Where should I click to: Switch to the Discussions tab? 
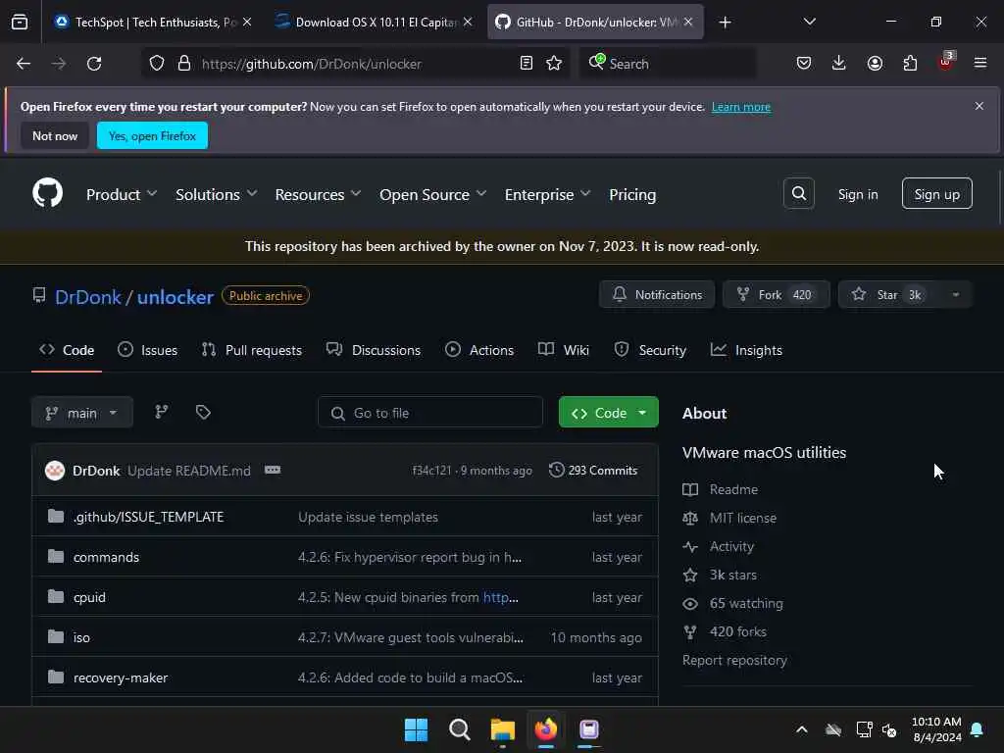point(374,350)
